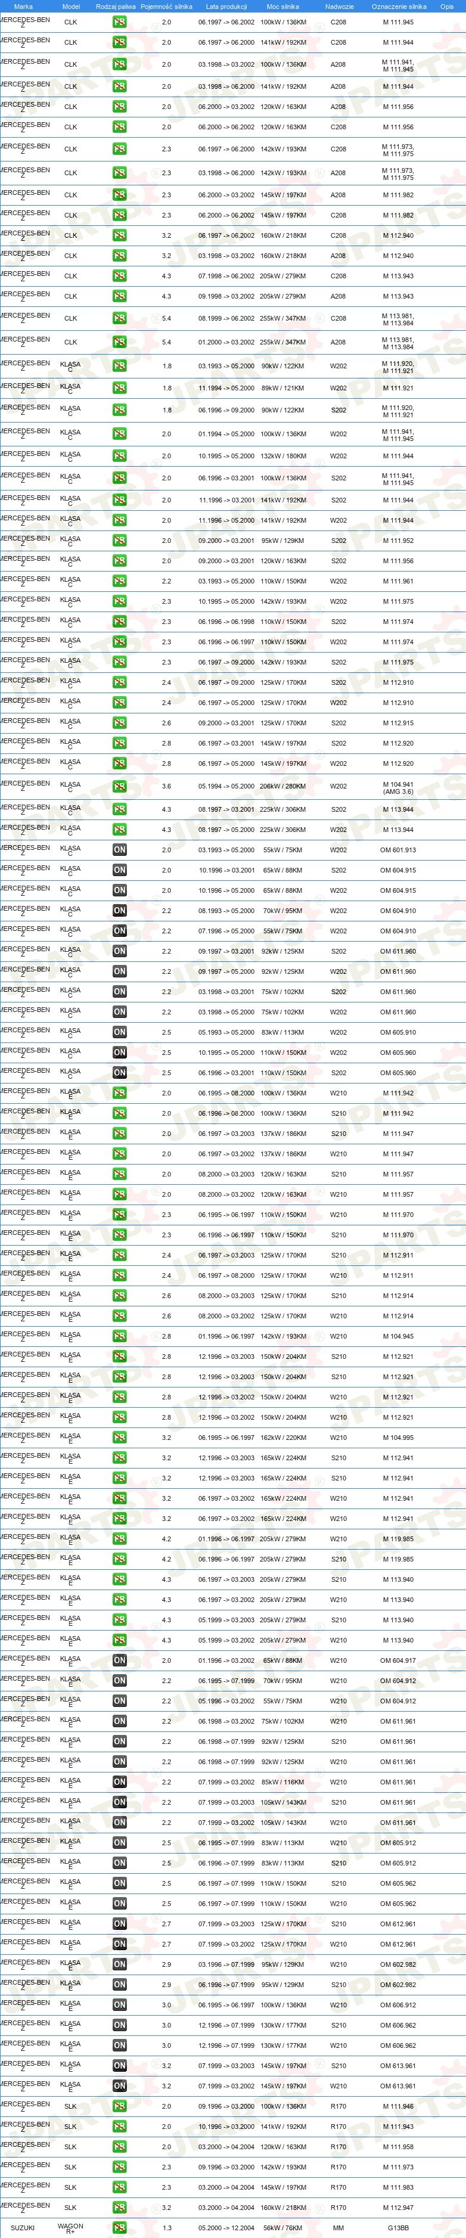Click the diesel icon for the S210 OM 612.961 row
The width and height of the screenshot is (466, 2238).
click(x=119, y=1923)
